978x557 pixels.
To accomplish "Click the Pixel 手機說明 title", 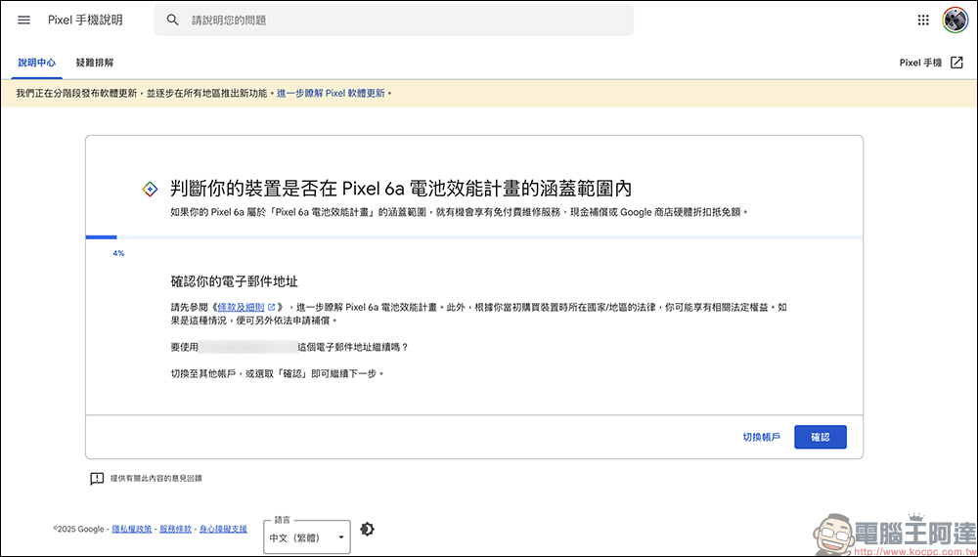I will tap(85, 20).
